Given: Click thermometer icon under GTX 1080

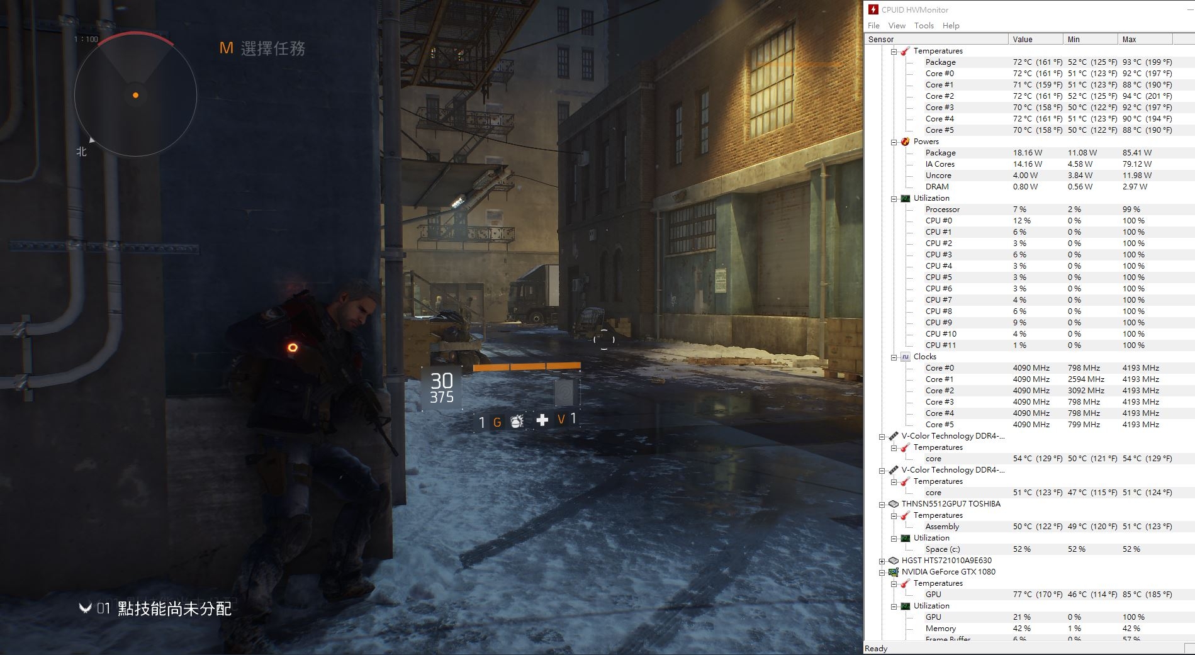Looking at the screenshot, I should [x=905, y=583].
